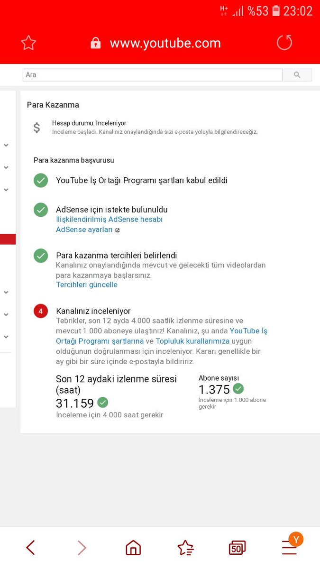Tap the Para kazanma başvurusu heading
Screen dimensions: 320x569
click(x=74, y=160)
